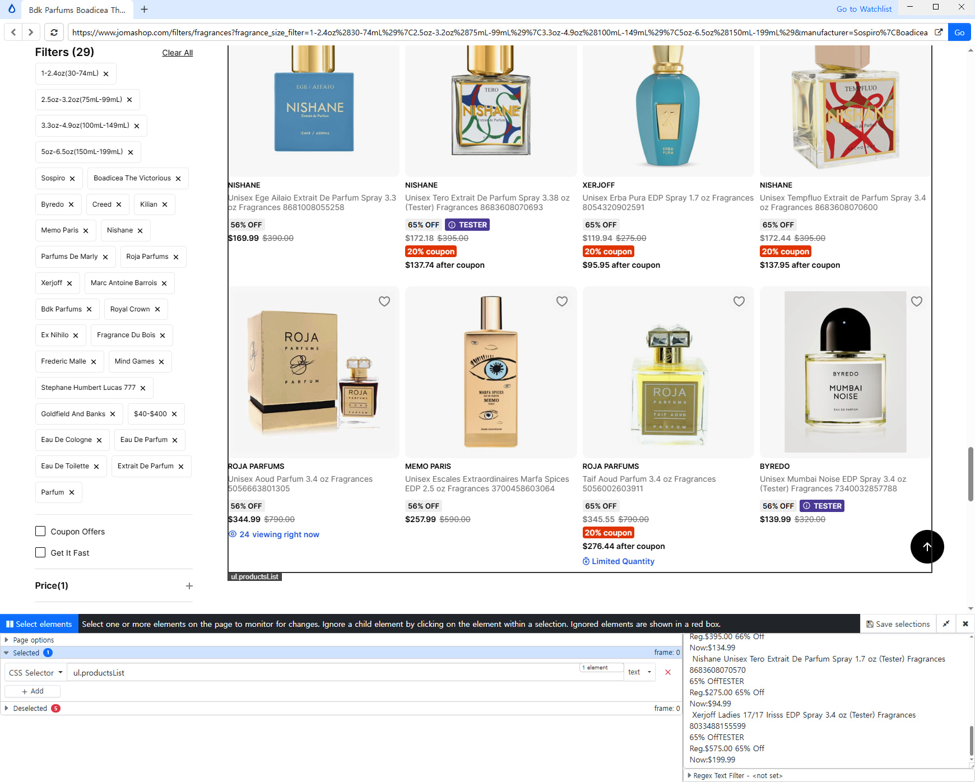Remove the Royal Crown filter chip

point(157,310)
